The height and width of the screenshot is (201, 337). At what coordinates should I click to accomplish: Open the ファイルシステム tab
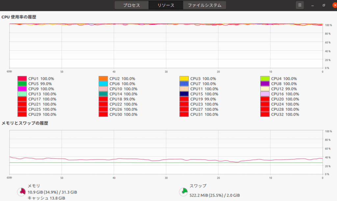tap(204, 5)
